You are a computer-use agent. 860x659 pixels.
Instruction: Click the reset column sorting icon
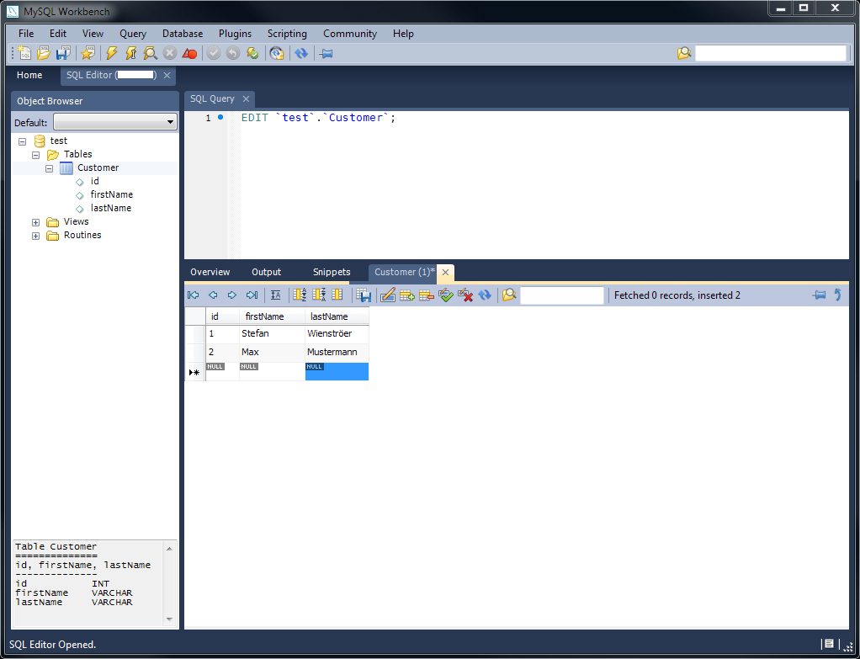pyautogui.click(x=337, y=295)
